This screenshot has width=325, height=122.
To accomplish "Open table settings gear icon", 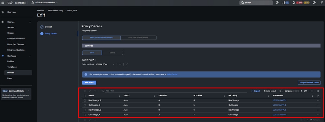I will coord(318,91).
